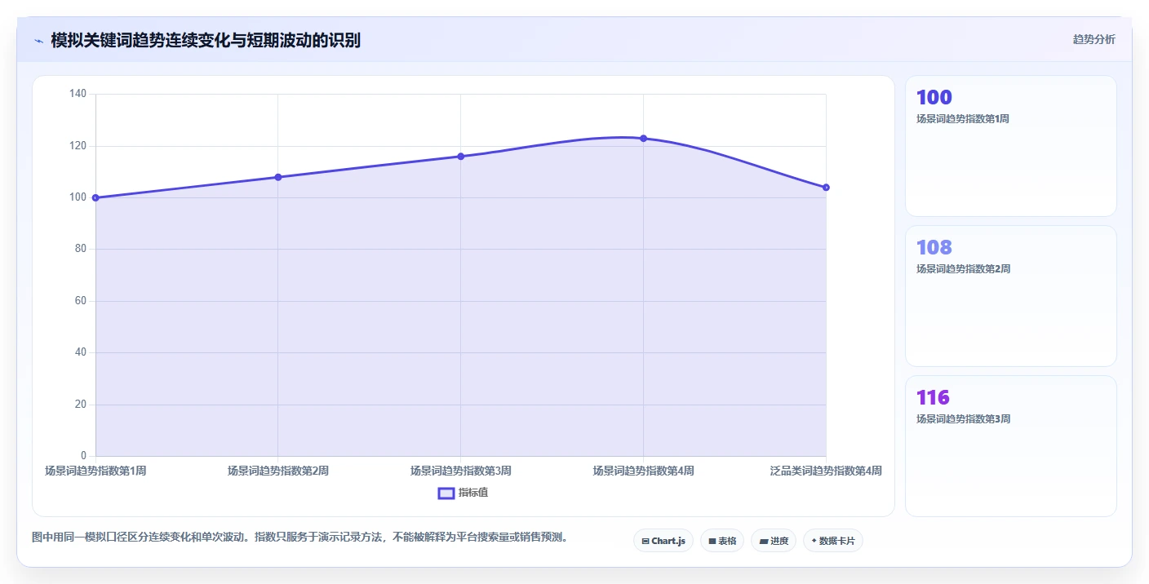The image size is (1149, 584).
Task: Click x-axis label 场景词趋势指数第3周
Action: click(x=461, y=471)
